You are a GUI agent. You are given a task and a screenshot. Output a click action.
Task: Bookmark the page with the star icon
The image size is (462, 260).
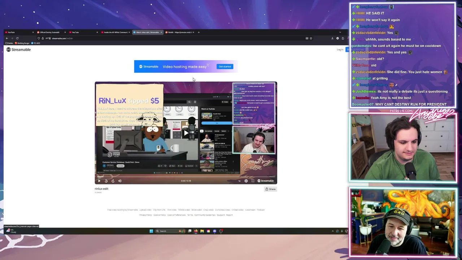click(311, 38)
